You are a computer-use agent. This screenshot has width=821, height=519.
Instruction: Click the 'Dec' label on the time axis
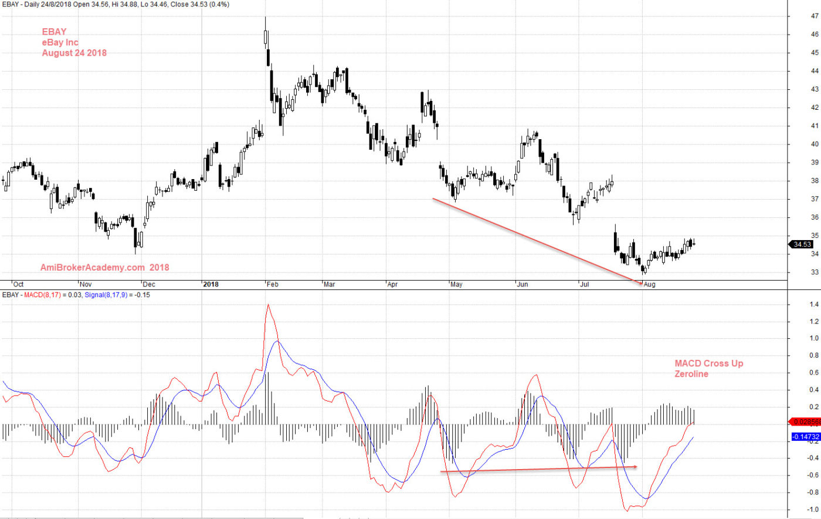[x=149, y=284]
